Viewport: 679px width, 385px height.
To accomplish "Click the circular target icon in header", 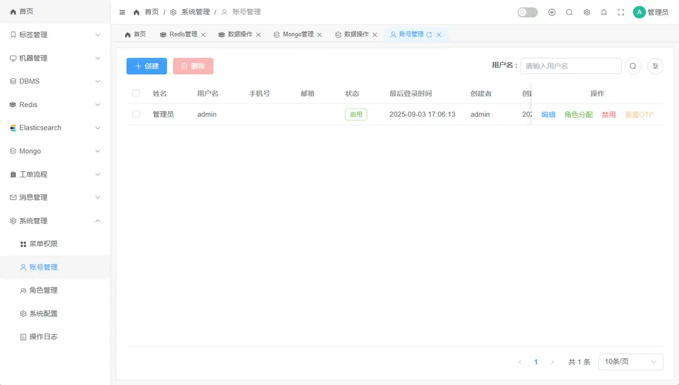I will click(x=552, y=12).
